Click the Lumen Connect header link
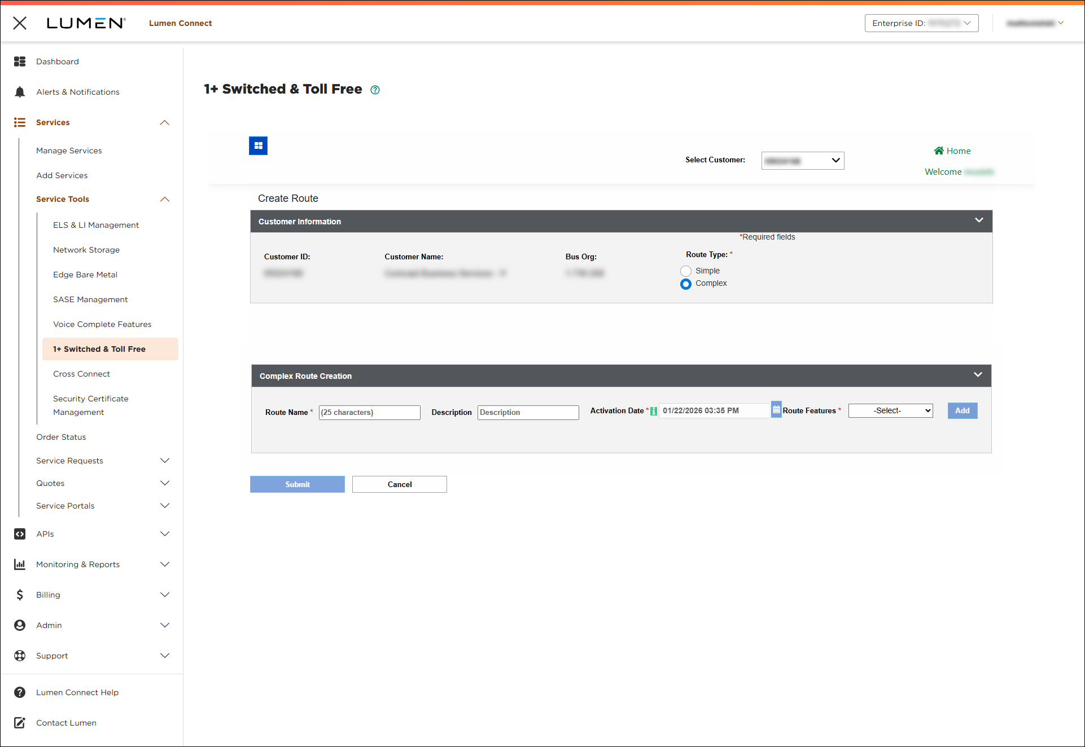This screenshot has width=1085, height=747. [181, 23]
